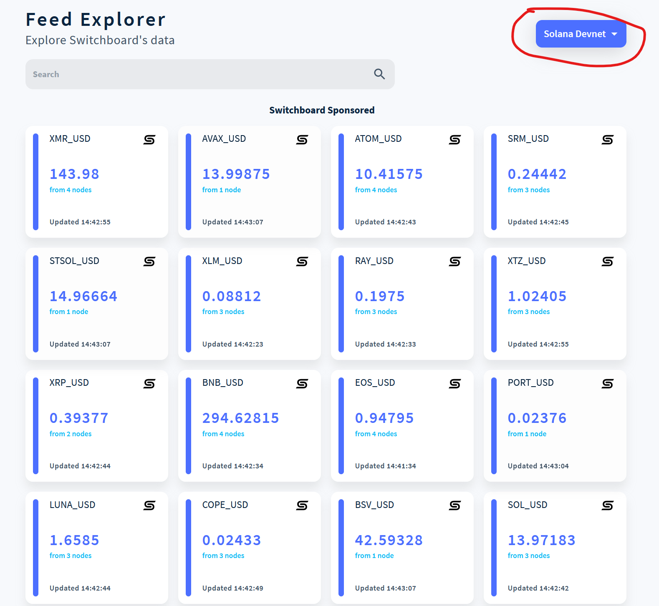Click the Switchboard logo on PORT_USD card
Screen dimensions: 659x606
(x=608, y=384)
